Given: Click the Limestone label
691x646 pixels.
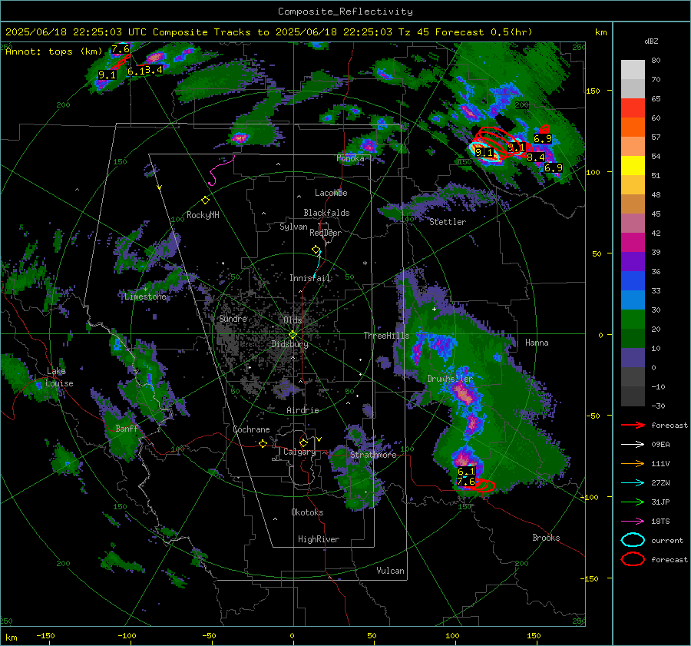Looking at the screenshot, I should coord(145,296).
